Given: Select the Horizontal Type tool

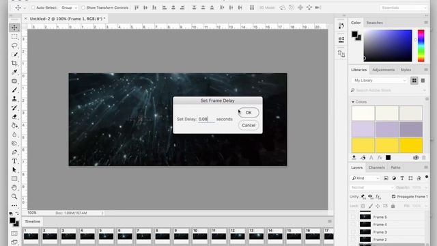Looking at the screenshot, I should tap(14, 161).
